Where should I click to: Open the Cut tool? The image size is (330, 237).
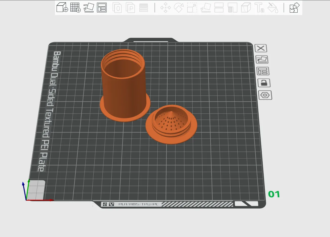click(219, 8)
